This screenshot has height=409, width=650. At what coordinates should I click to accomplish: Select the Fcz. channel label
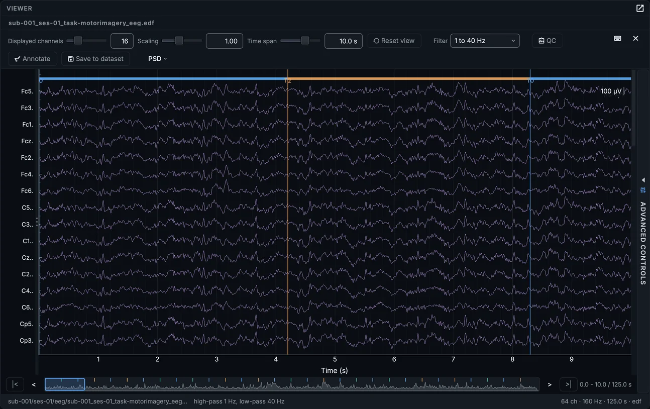pyautogui.click(x=27, y=141)
